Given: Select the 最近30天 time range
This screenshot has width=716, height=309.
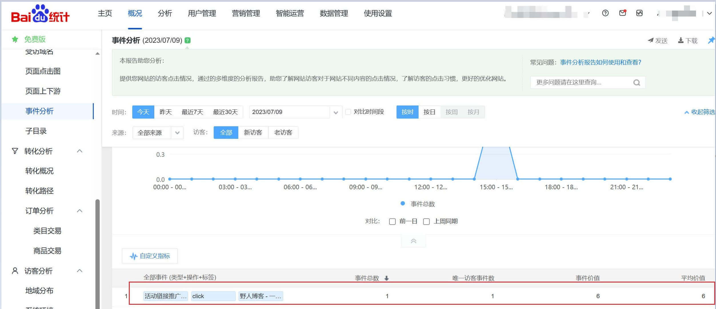Looking at the screenshot, I should 225,112.
